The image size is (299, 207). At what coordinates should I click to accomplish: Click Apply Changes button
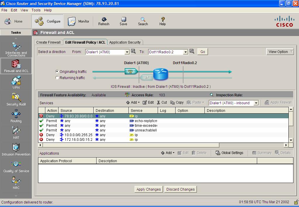click(x=149, y=189)
